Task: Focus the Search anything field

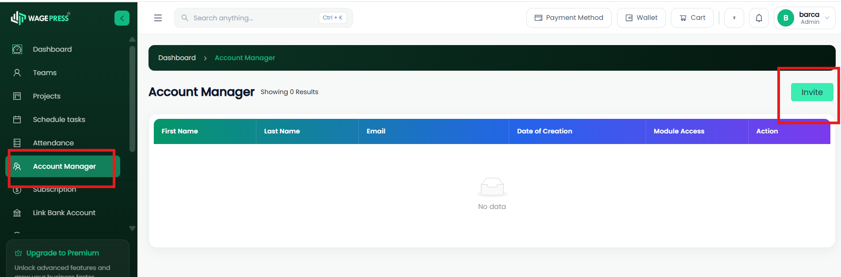Action: click(x=263, y=18)
